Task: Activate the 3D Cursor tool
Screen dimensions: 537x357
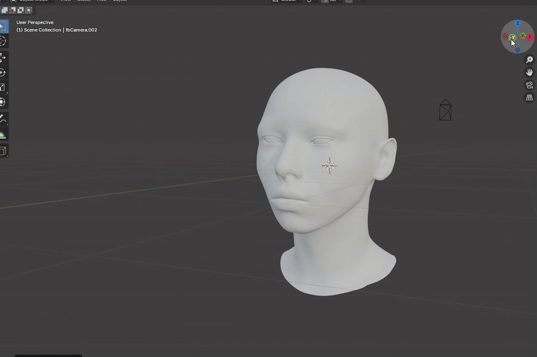Action: 3,41
